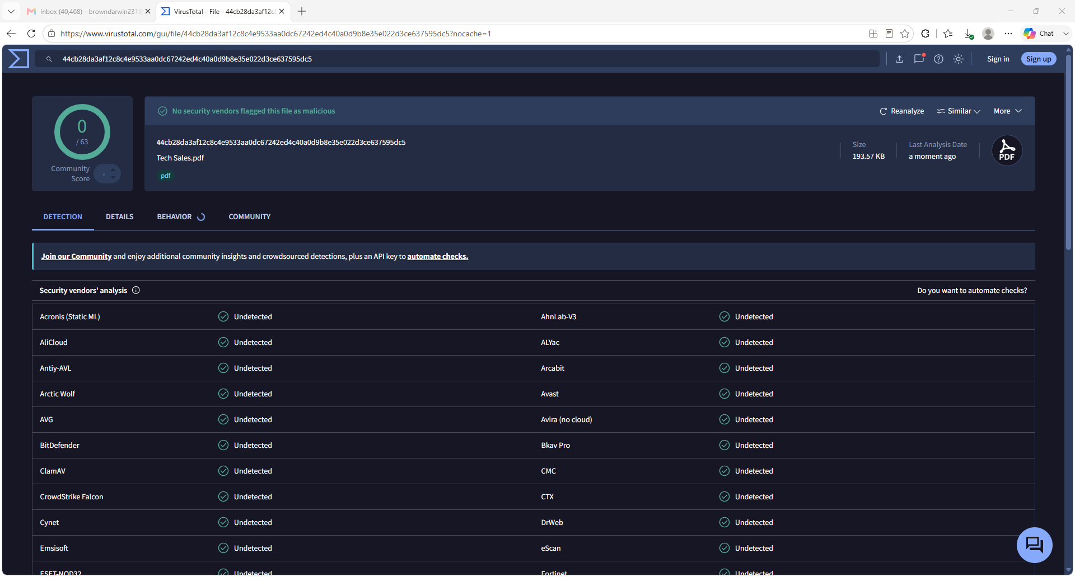Toggle the light/dark theme sun icon
The height and width of the screenshot is (577, 1075).
pos(958,59)
